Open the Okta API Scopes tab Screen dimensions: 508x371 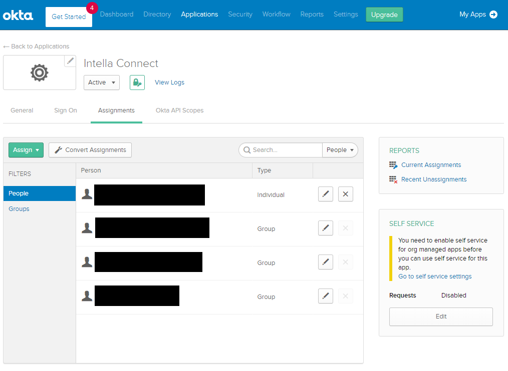click(x=179, y=110)
